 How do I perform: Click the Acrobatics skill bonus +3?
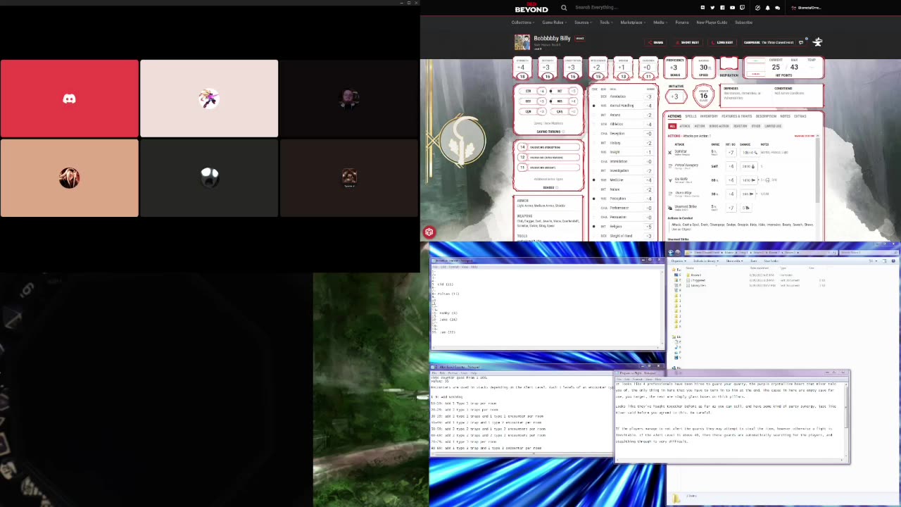coord(649,96)
